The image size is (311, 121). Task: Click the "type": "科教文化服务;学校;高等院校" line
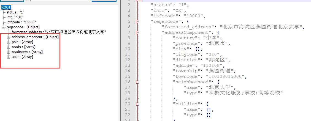(233, 93)
